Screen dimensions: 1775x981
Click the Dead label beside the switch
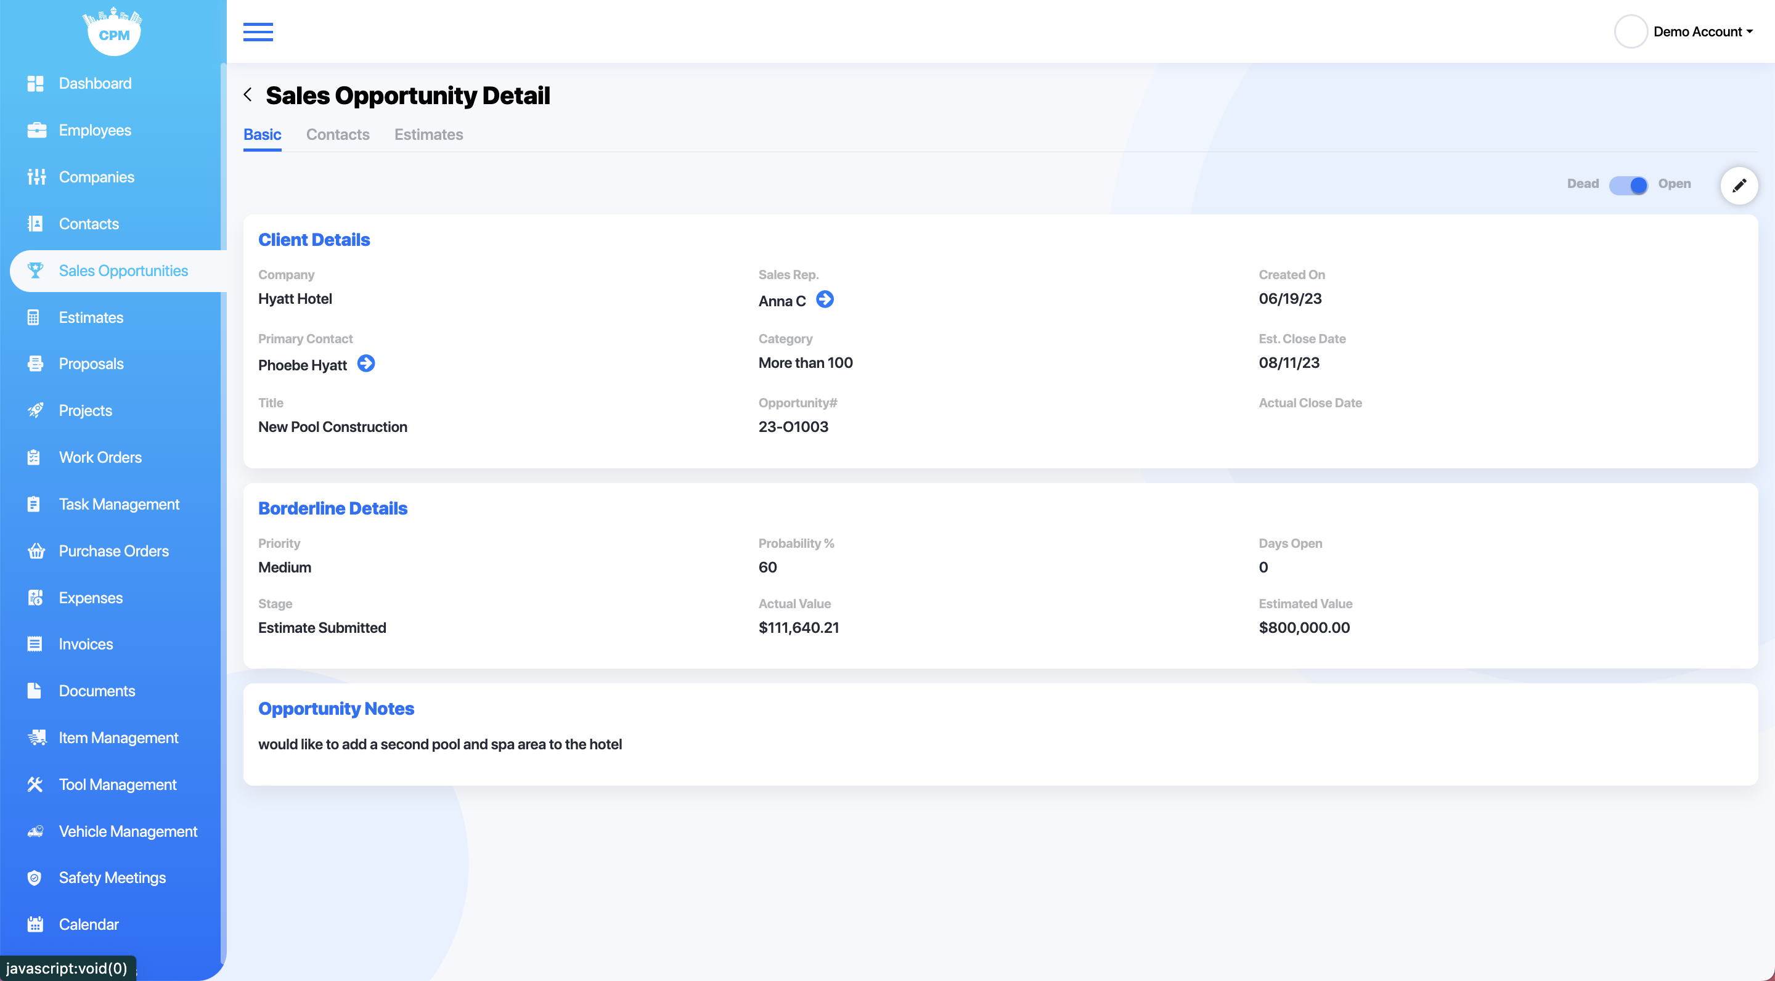(x=1583, y=184)
